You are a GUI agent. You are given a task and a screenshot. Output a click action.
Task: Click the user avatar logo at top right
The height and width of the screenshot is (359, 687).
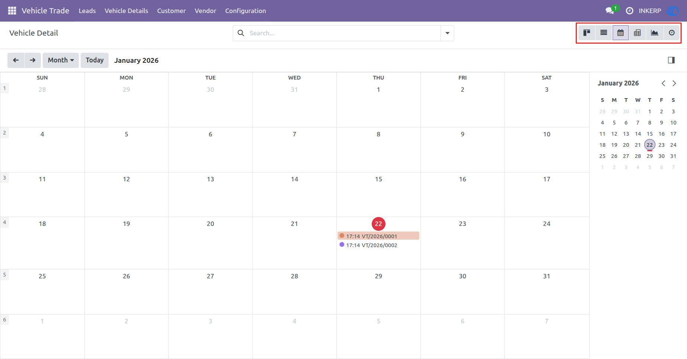pyautogui.click(x=673, y=11)
